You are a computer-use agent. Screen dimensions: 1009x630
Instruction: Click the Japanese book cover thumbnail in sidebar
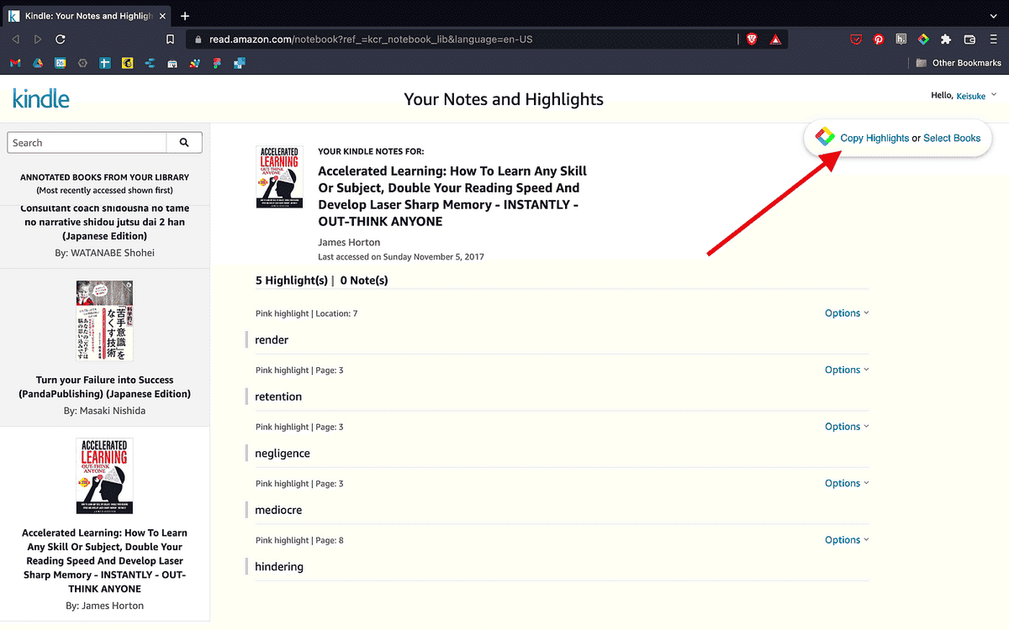pyautogui.click(x=104, y=321)
